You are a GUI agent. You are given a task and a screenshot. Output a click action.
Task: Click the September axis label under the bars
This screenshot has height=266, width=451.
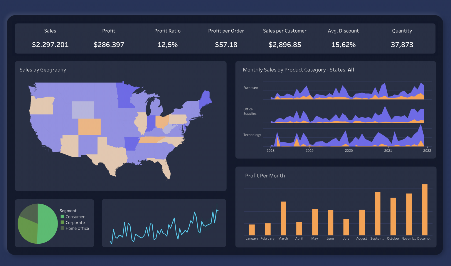click(x=377, y=238)
